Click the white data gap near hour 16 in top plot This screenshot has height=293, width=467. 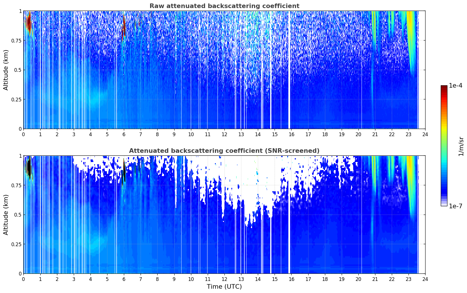point(289,70)
